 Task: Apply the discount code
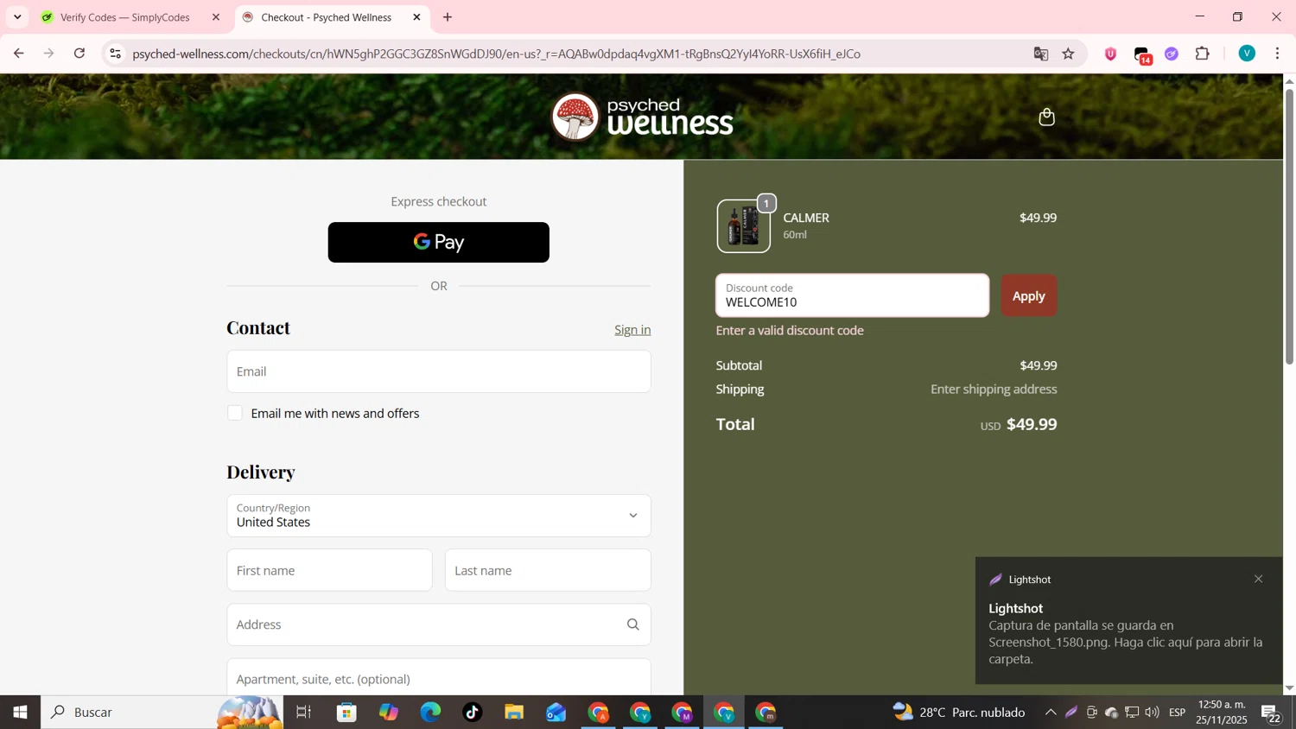point(1028,295)
